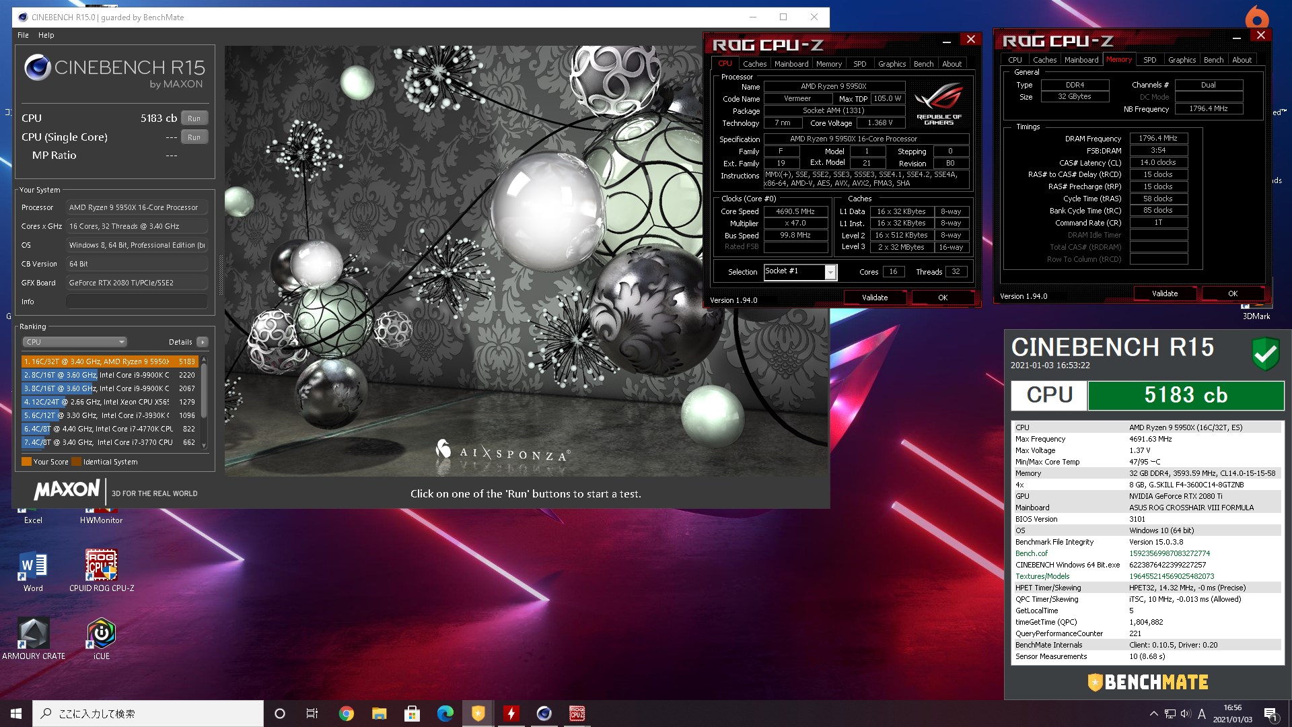The height and width of the screenshot is (727, 1292).
Task: Click OK in left CPU-Z window
Action: tap(943, 298)
